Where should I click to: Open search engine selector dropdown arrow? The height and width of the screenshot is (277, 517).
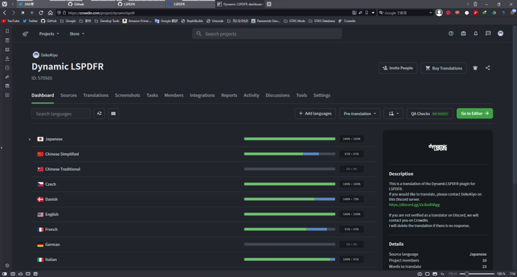pyautogui.click(x=430, y=12)
